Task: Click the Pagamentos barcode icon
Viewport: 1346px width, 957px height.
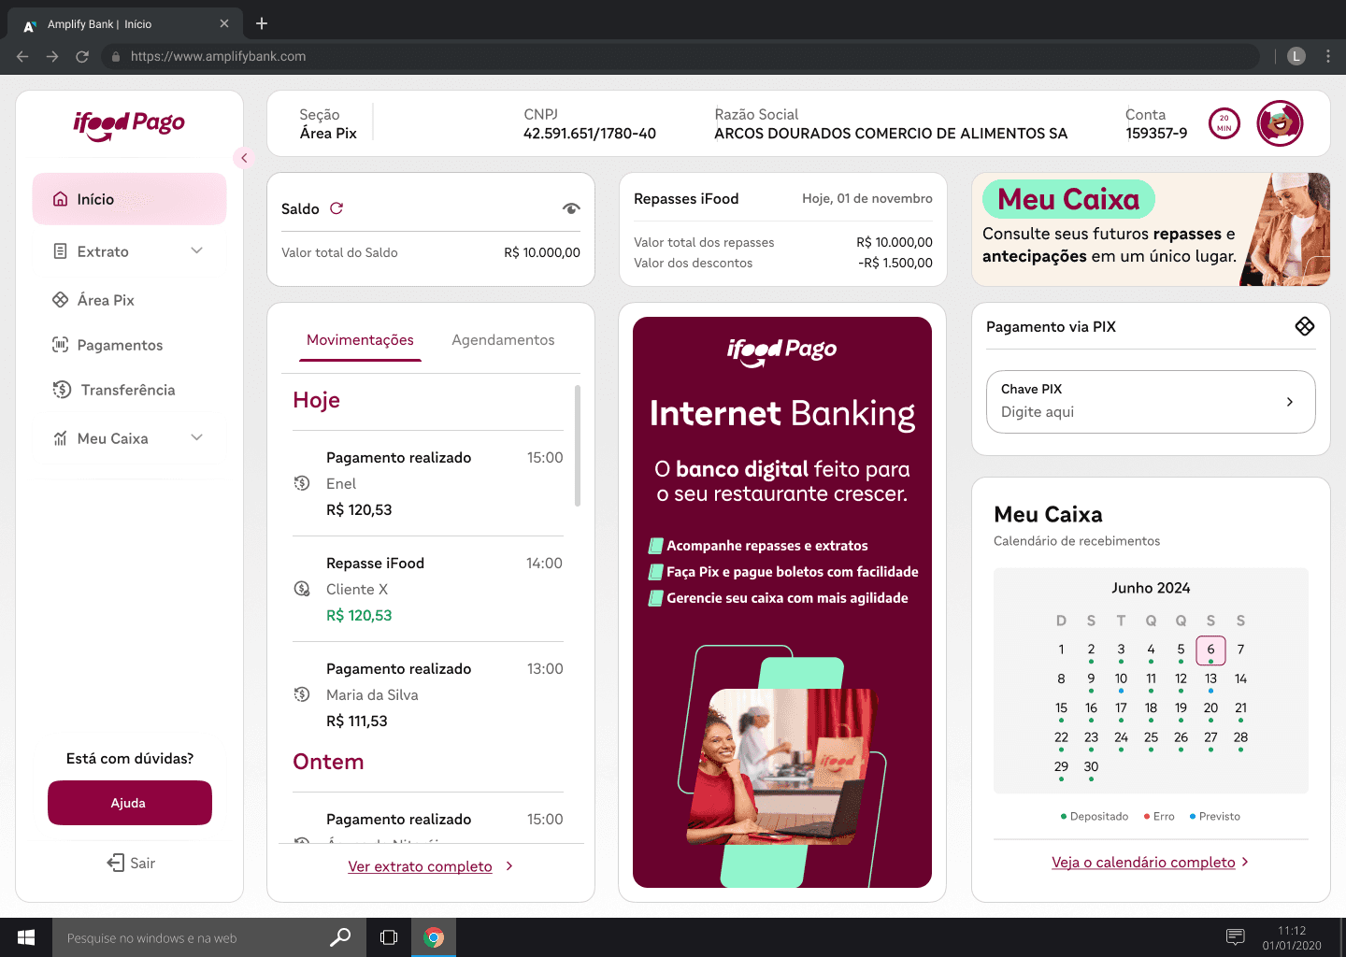Action: pos(60,345)
